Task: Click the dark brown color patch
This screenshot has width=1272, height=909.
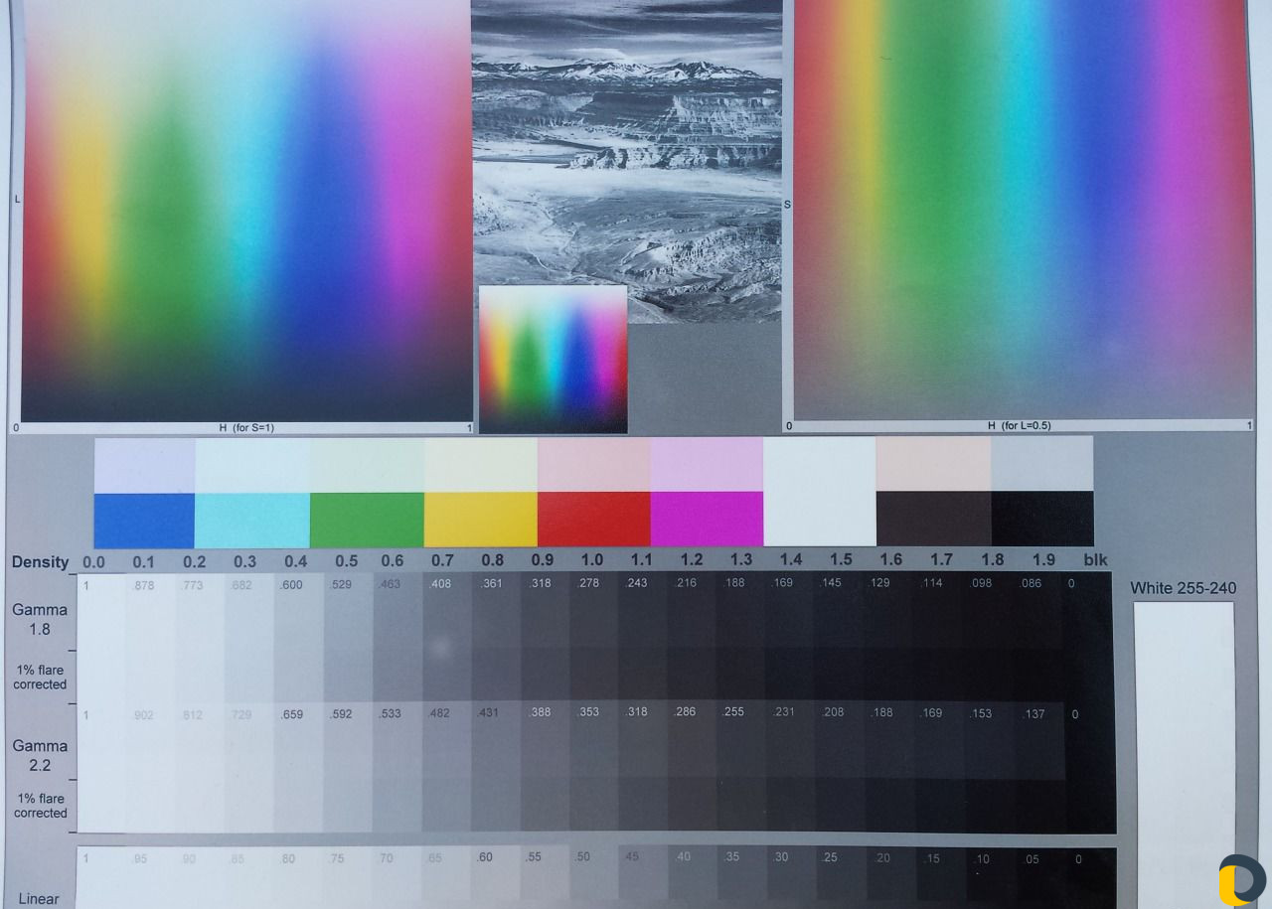Action: (934, 520)
